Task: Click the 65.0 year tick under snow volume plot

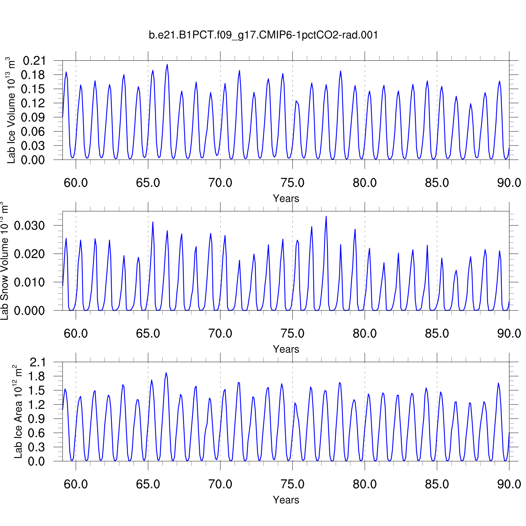Action: tap(148, 333)
